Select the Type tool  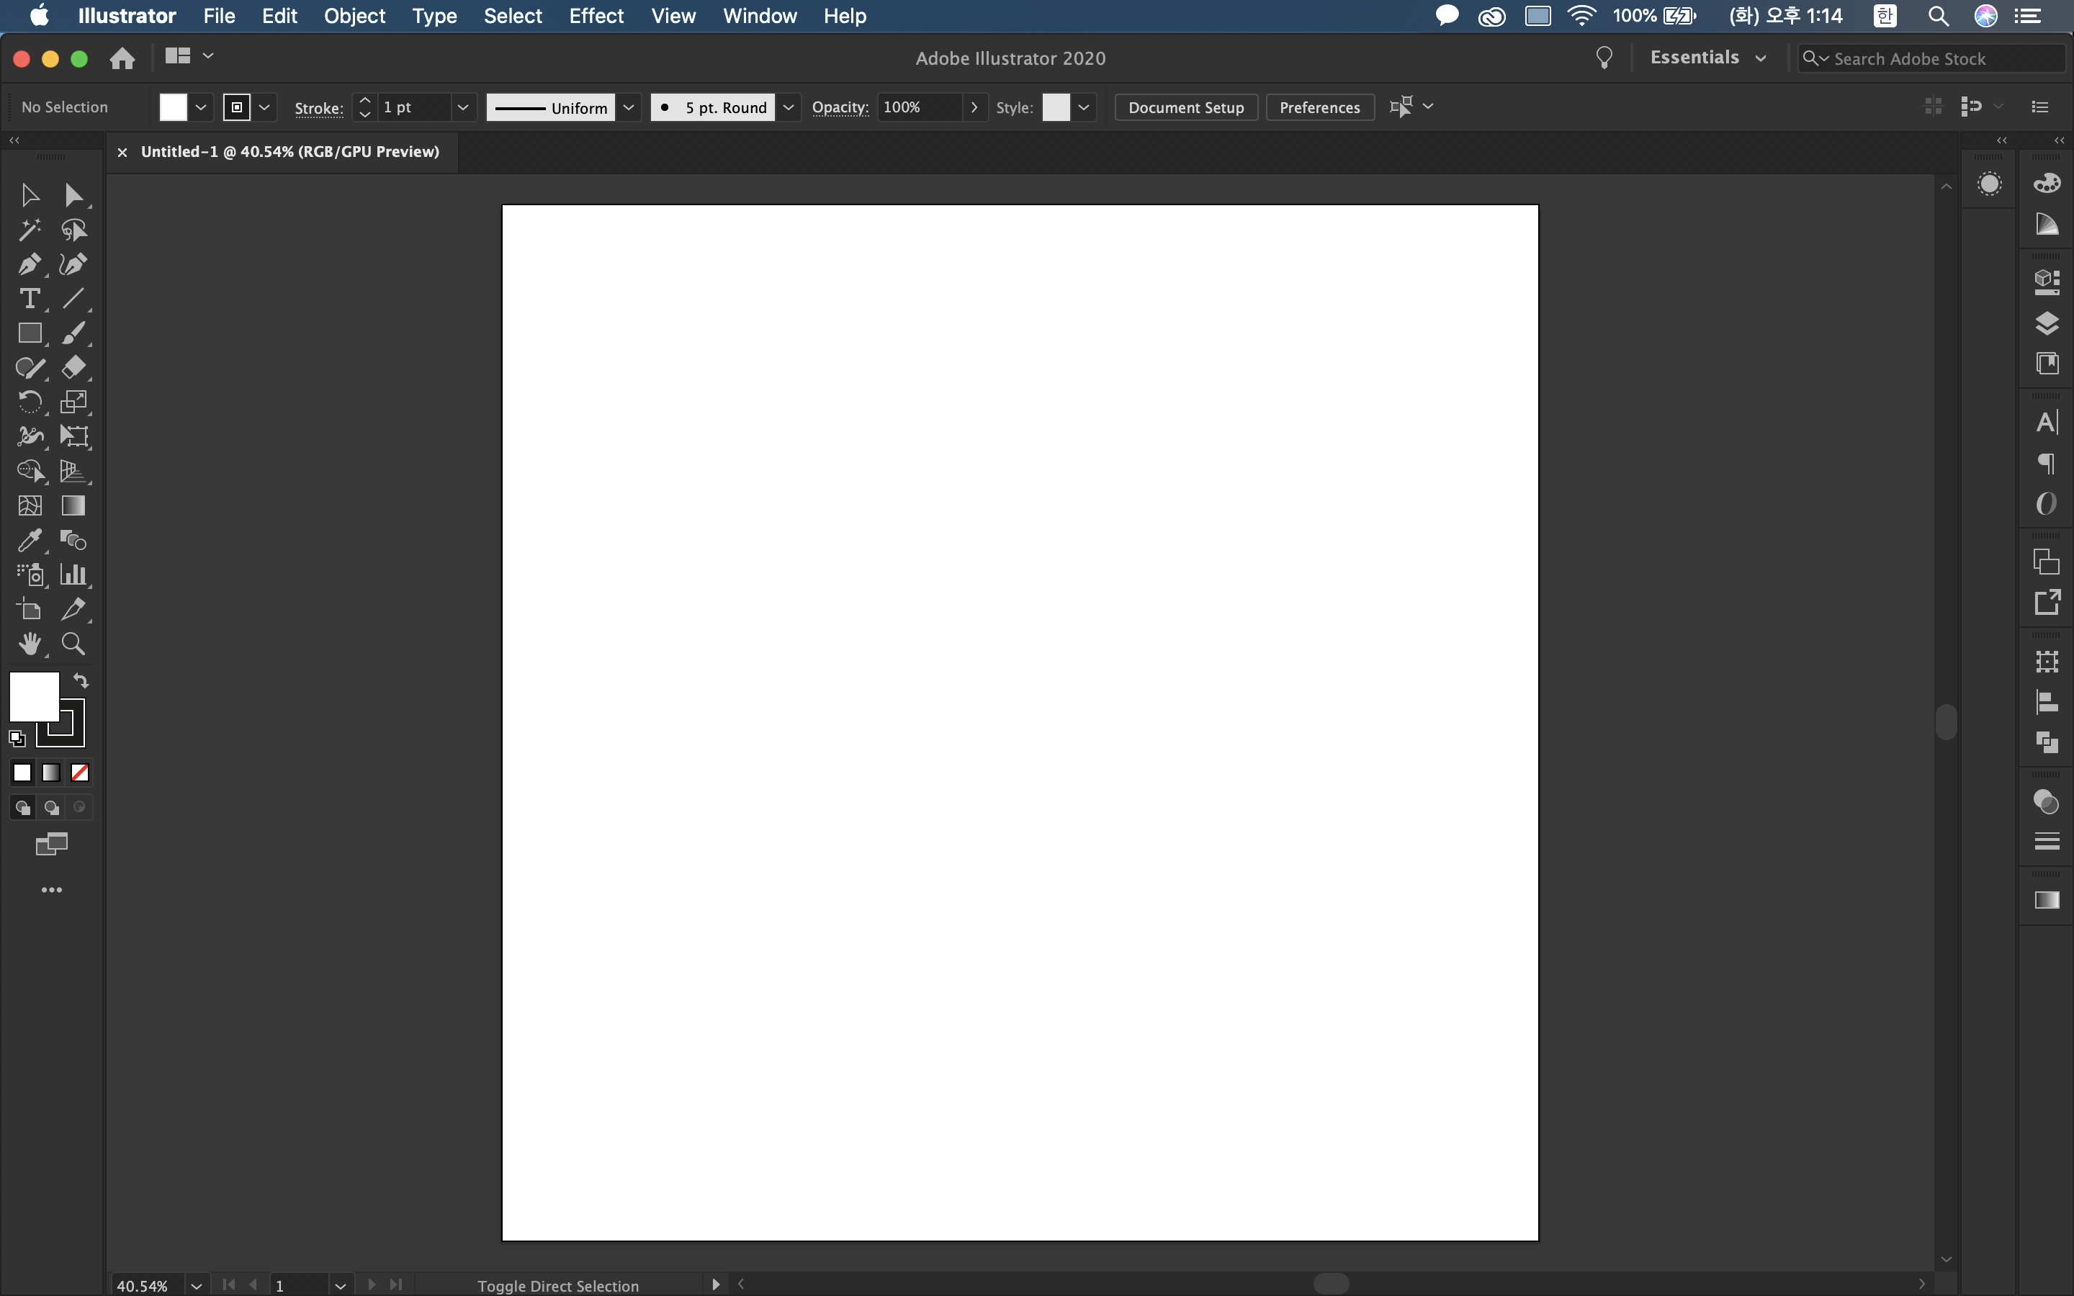coord(29,298)
